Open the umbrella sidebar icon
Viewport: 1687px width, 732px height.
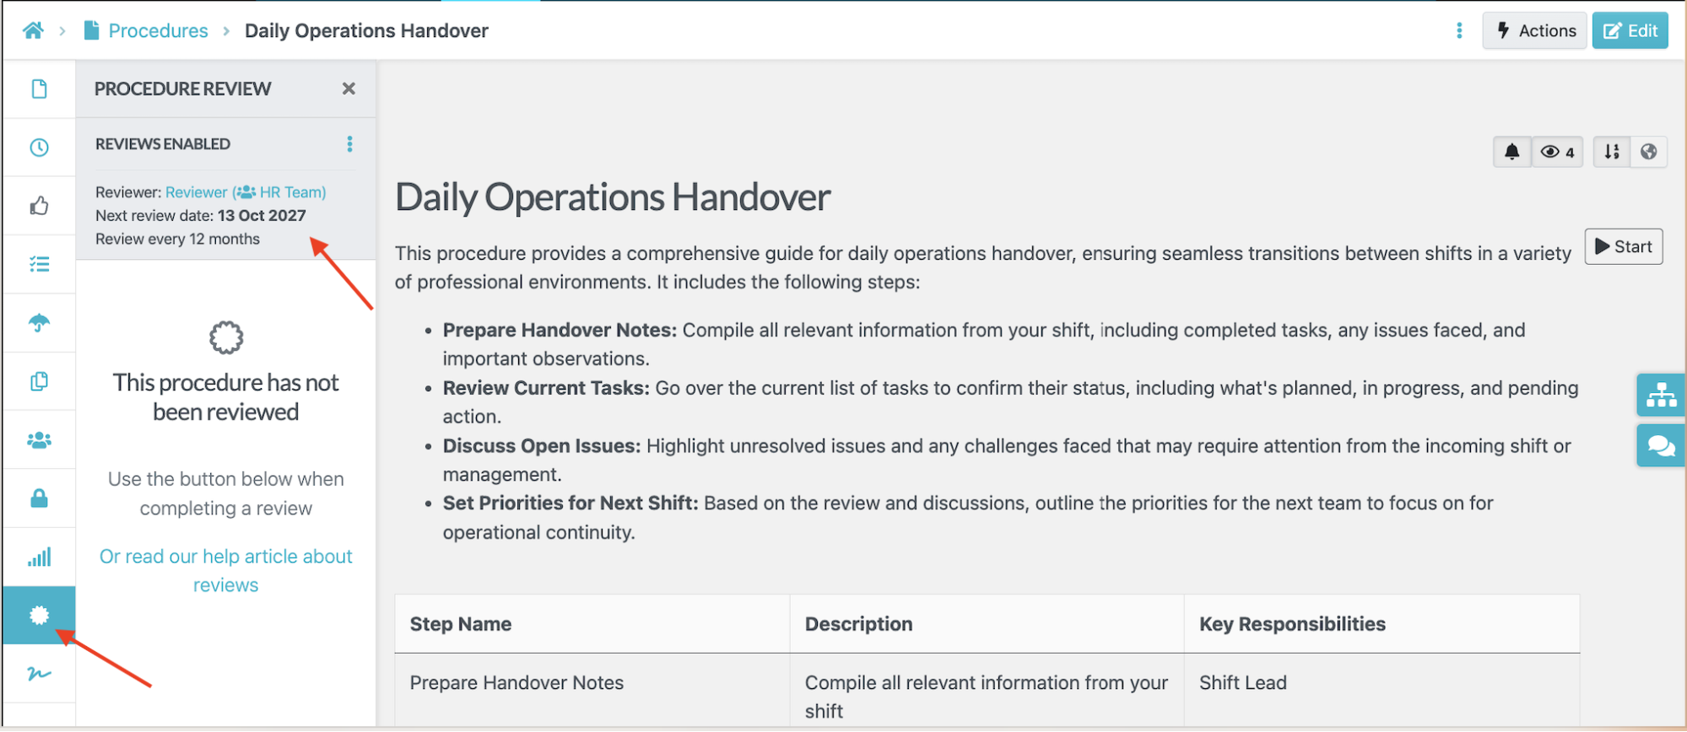point(40,323)
